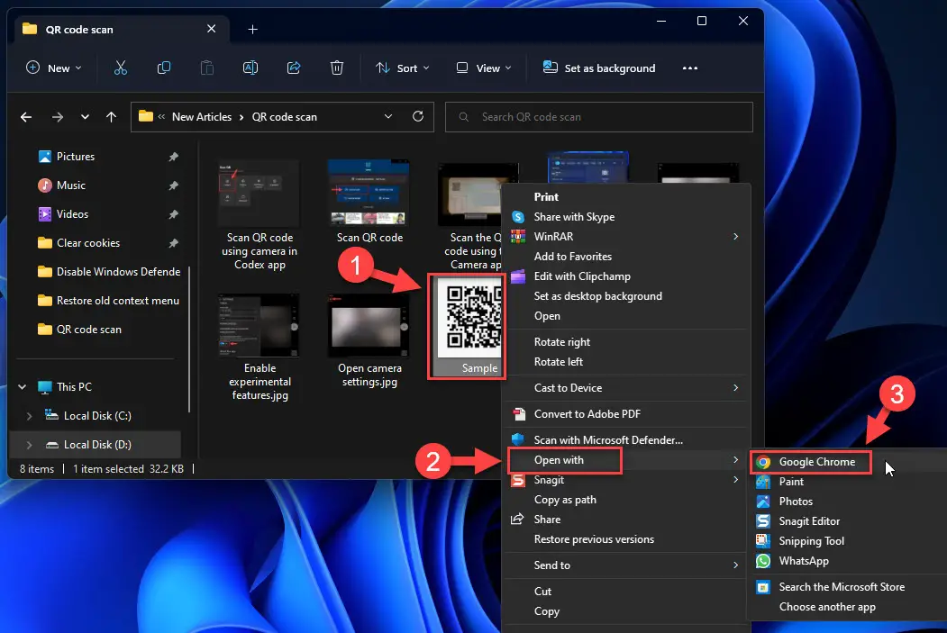Viewport: 947px width, 633px height.
Task: Select Edit with Clipchamp
Action: point(625,276)
